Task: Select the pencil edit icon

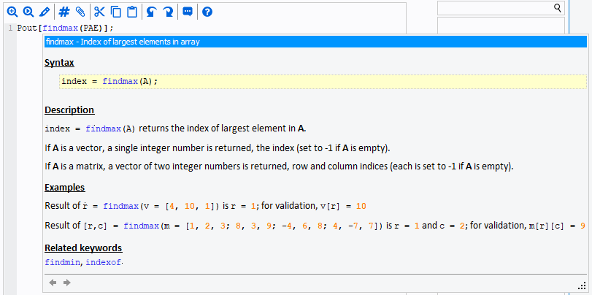Action: [x=45, y=12]
